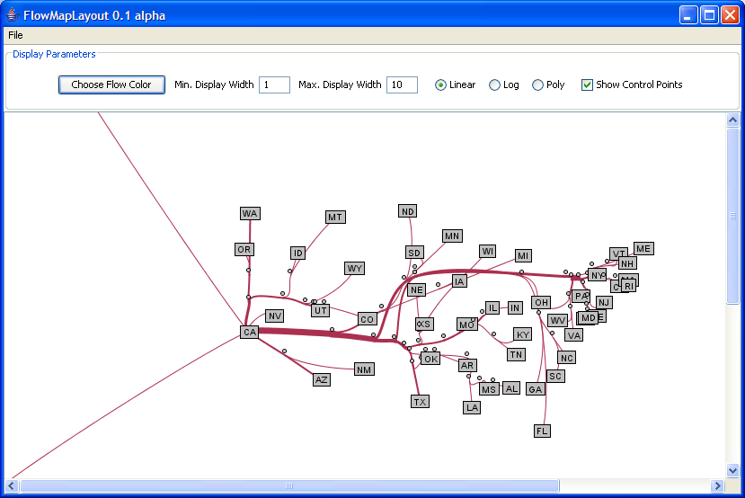This screenshot has width=745, height=498.
Task: Select the OH state node
Action: [540, 302]
